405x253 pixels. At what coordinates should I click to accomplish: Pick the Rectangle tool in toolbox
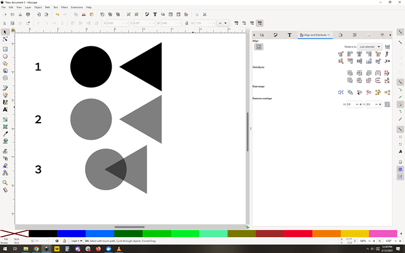5,49
